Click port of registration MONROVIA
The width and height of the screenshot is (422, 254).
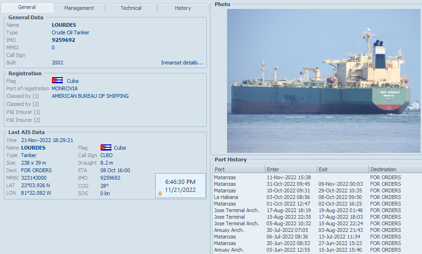65,88
